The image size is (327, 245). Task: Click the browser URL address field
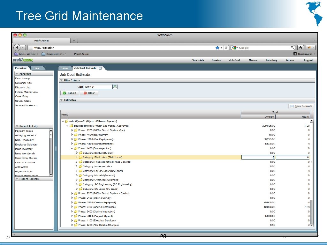[123, 48]
